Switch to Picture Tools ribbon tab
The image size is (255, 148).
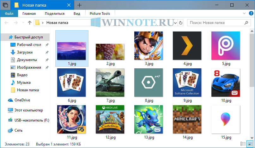(x=100, y=14)
